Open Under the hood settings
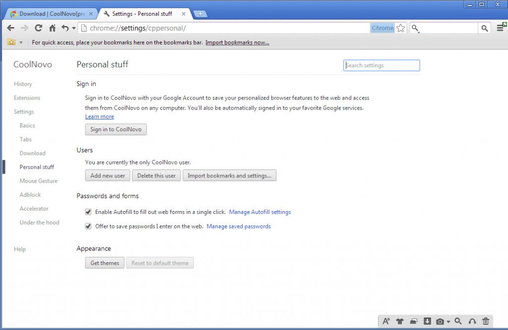 (x=40, y=222)
